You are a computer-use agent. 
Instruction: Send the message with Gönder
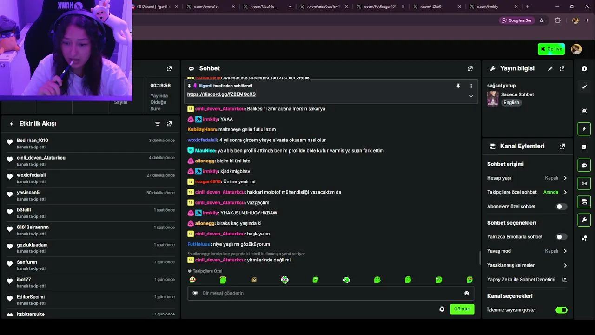tap(462, 309)
